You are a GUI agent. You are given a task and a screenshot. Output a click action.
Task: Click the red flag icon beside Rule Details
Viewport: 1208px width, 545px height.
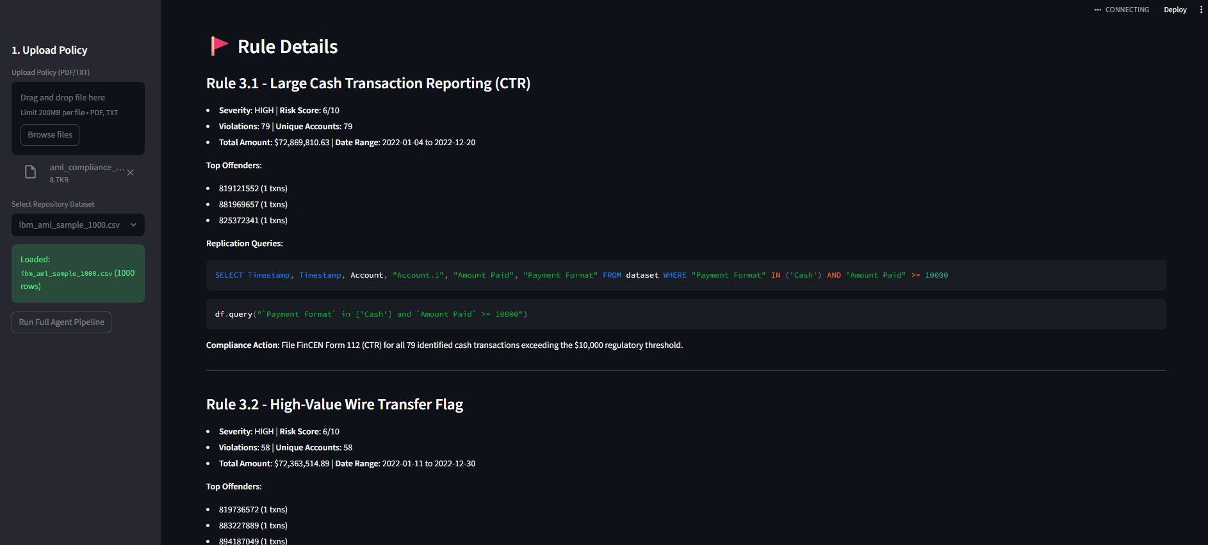(x=219, y=46)
